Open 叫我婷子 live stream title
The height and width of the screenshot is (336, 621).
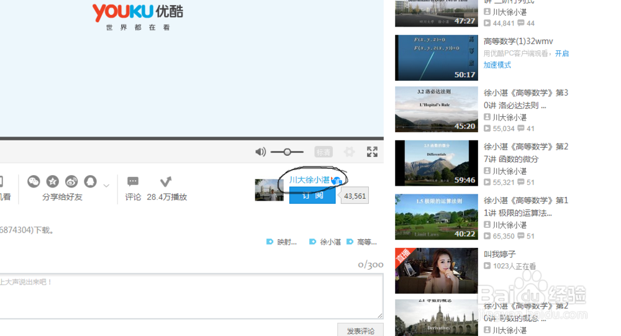[x=499, y=254]
